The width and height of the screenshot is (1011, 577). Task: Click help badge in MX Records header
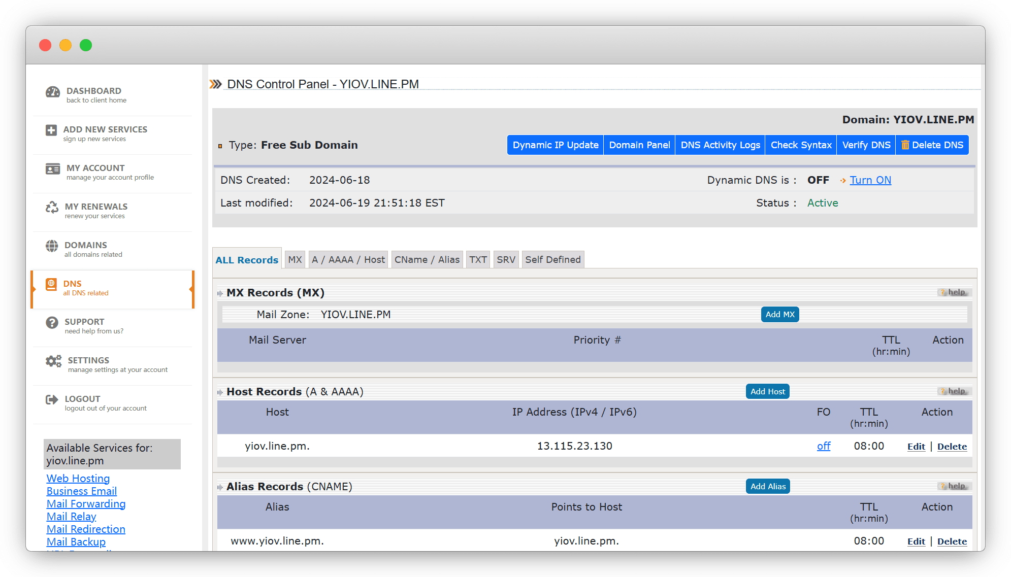(x=954, y=292)
